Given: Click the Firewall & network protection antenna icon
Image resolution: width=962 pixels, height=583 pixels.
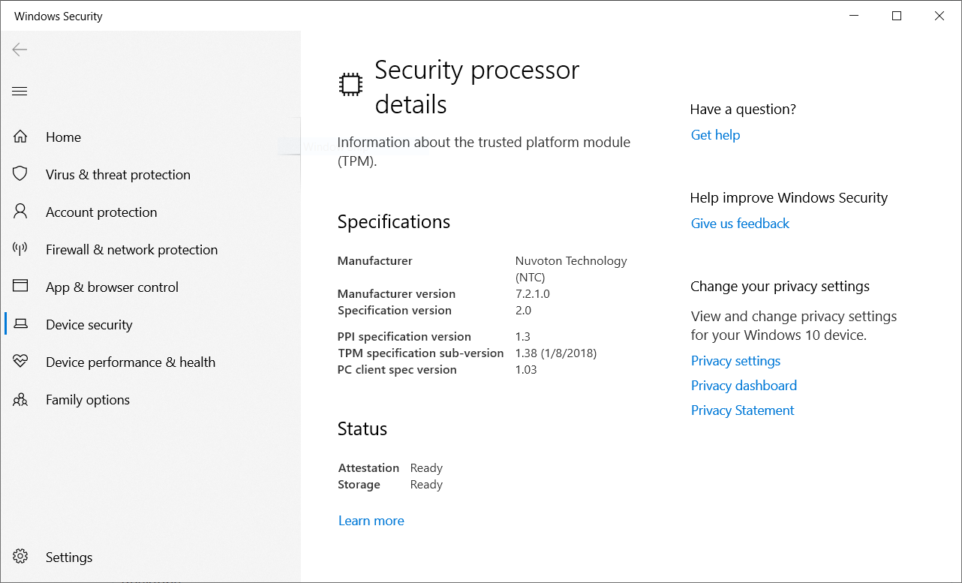Looking at the screenshot, I should [20, 249].
